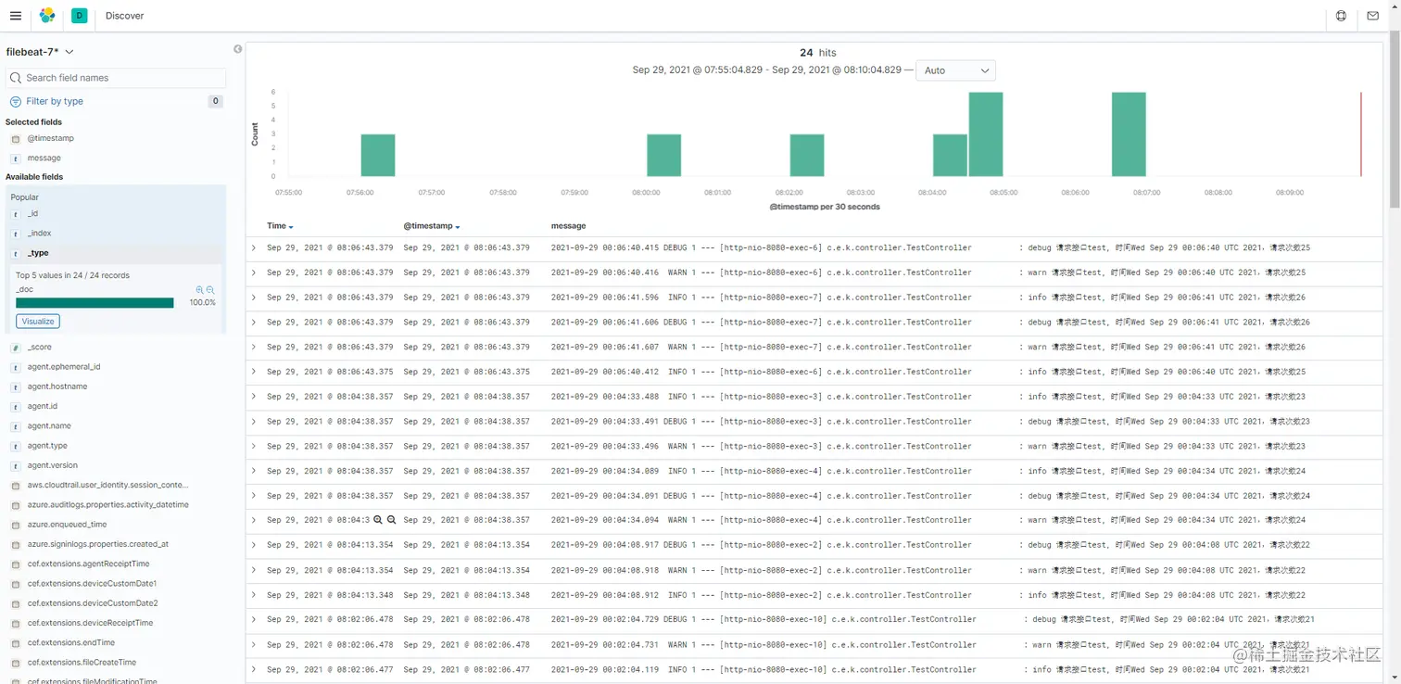Open the hamburger navigation menu
The image size is (1401, 684).
(x=16, y=16)
